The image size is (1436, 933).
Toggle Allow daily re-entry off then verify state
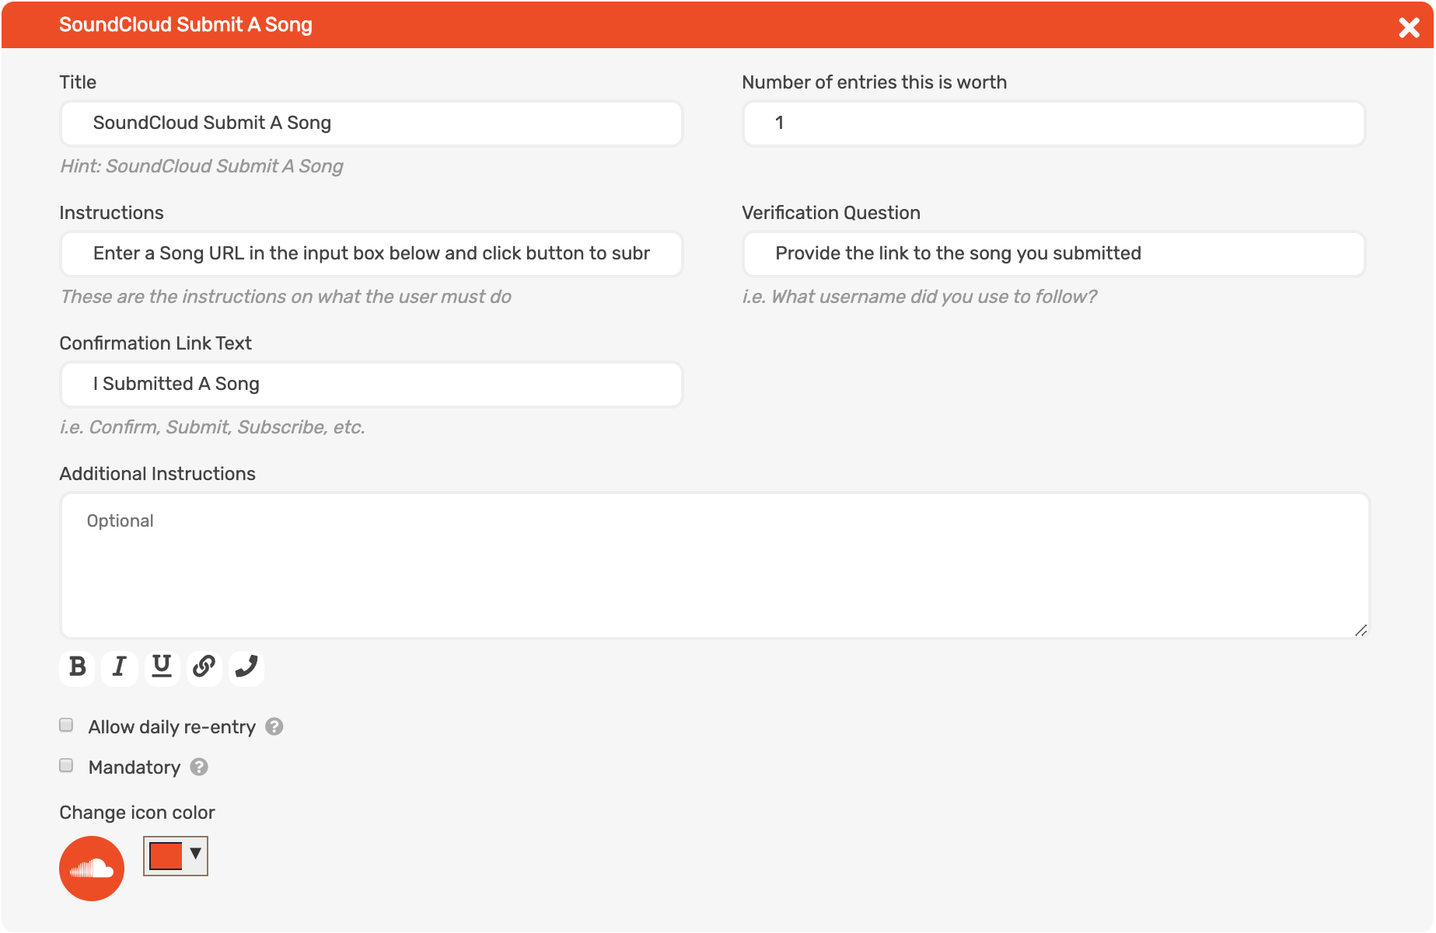66,725
